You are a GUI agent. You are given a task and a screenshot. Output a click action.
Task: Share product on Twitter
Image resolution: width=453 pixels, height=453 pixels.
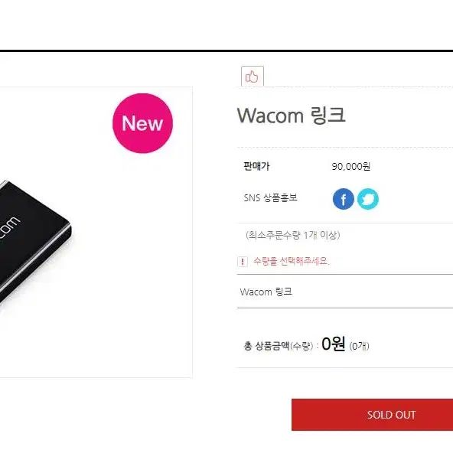368,199
